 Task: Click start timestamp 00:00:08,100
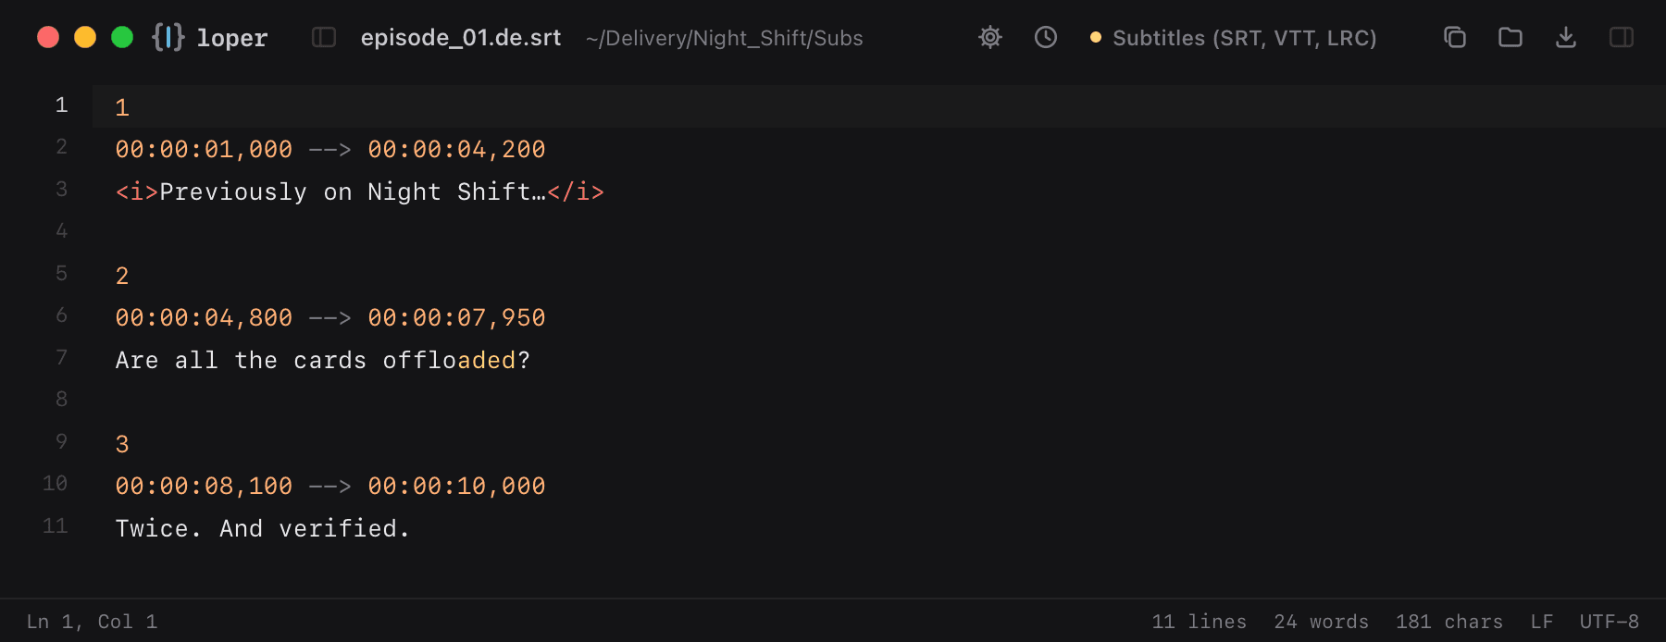tap(204, 486)
